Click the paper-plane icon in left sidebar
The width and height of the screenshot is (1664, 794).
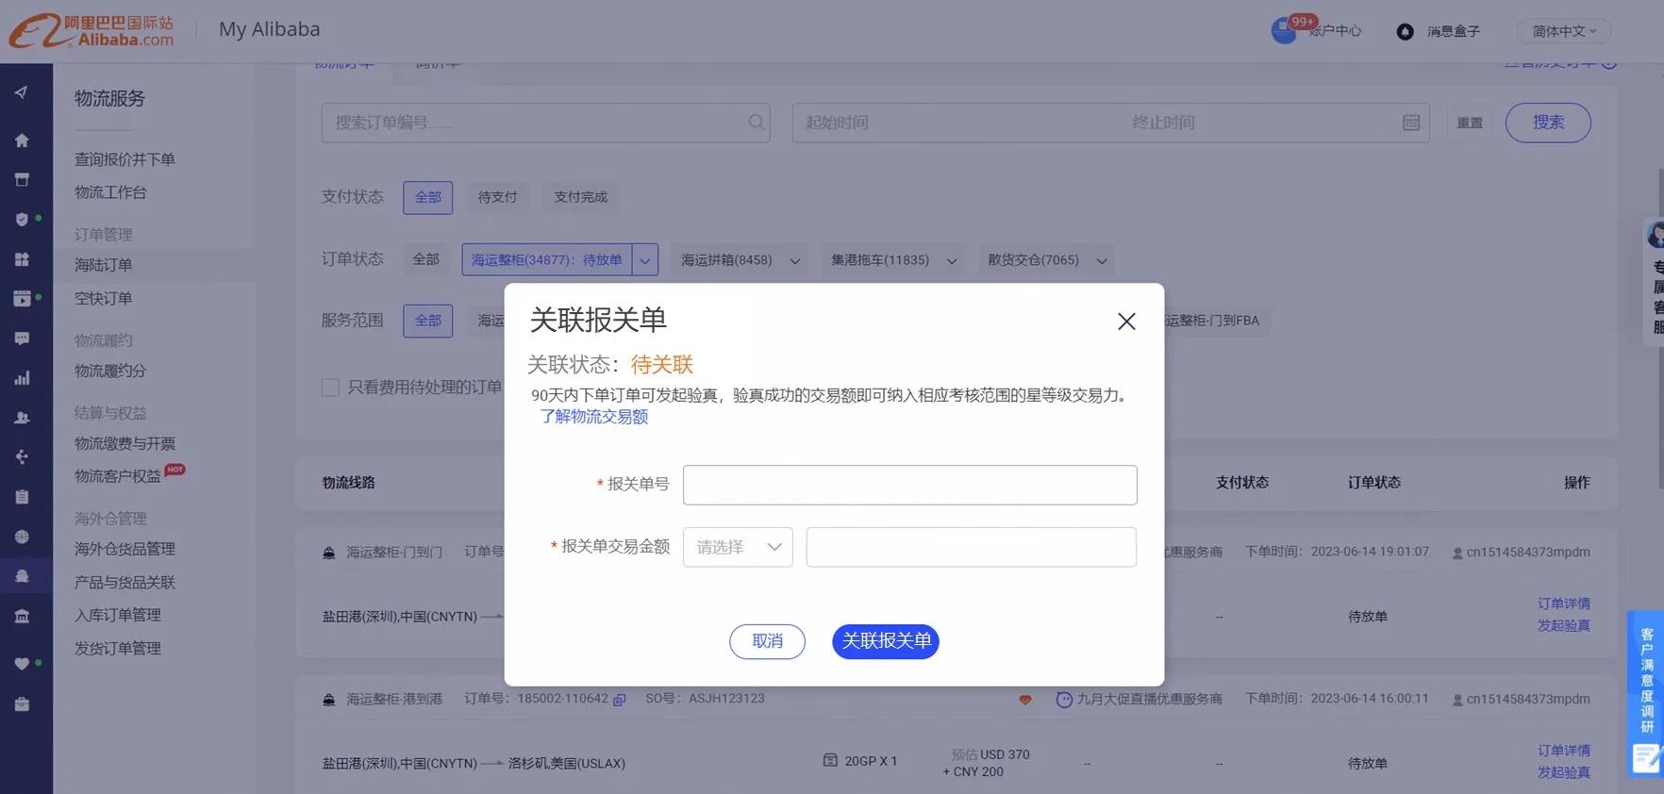point(22,92)
